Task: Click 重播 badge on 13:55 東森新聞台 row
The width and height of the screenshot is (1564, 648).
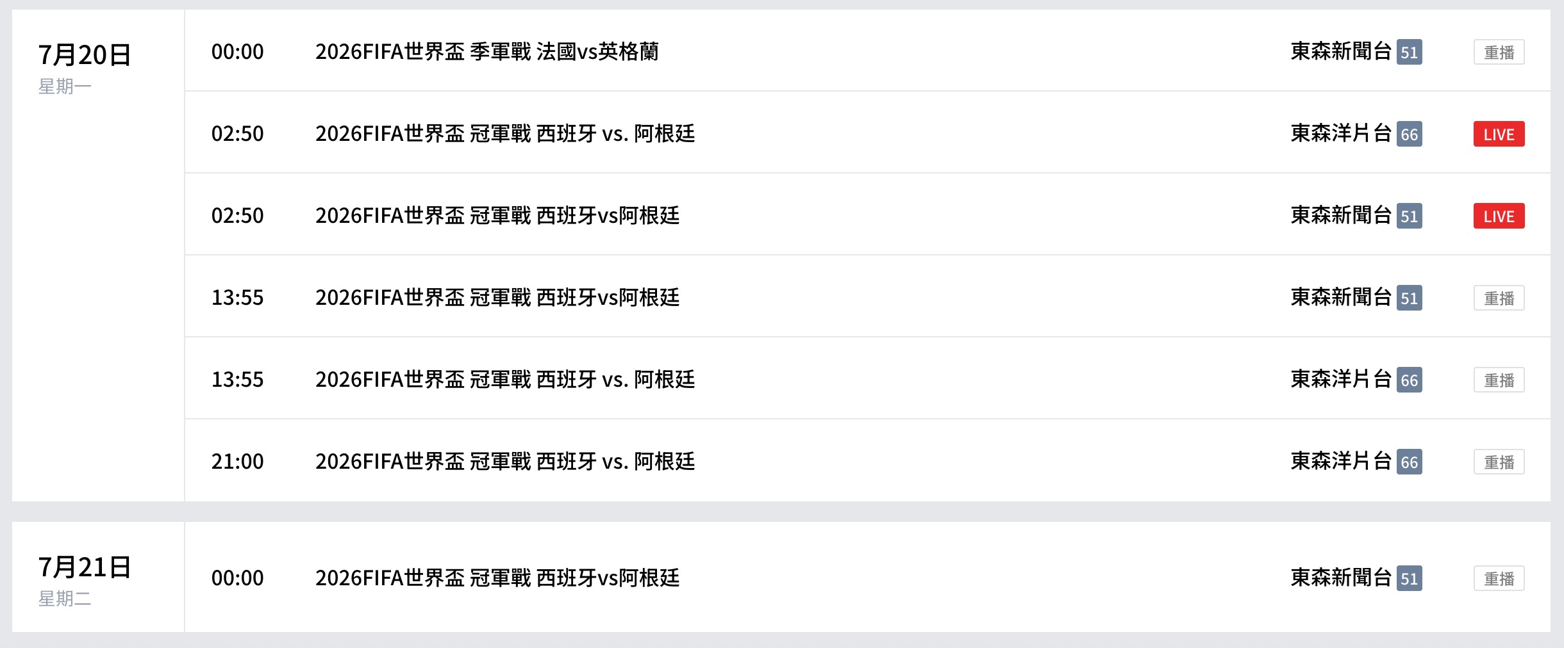Action: (1499, 298)
